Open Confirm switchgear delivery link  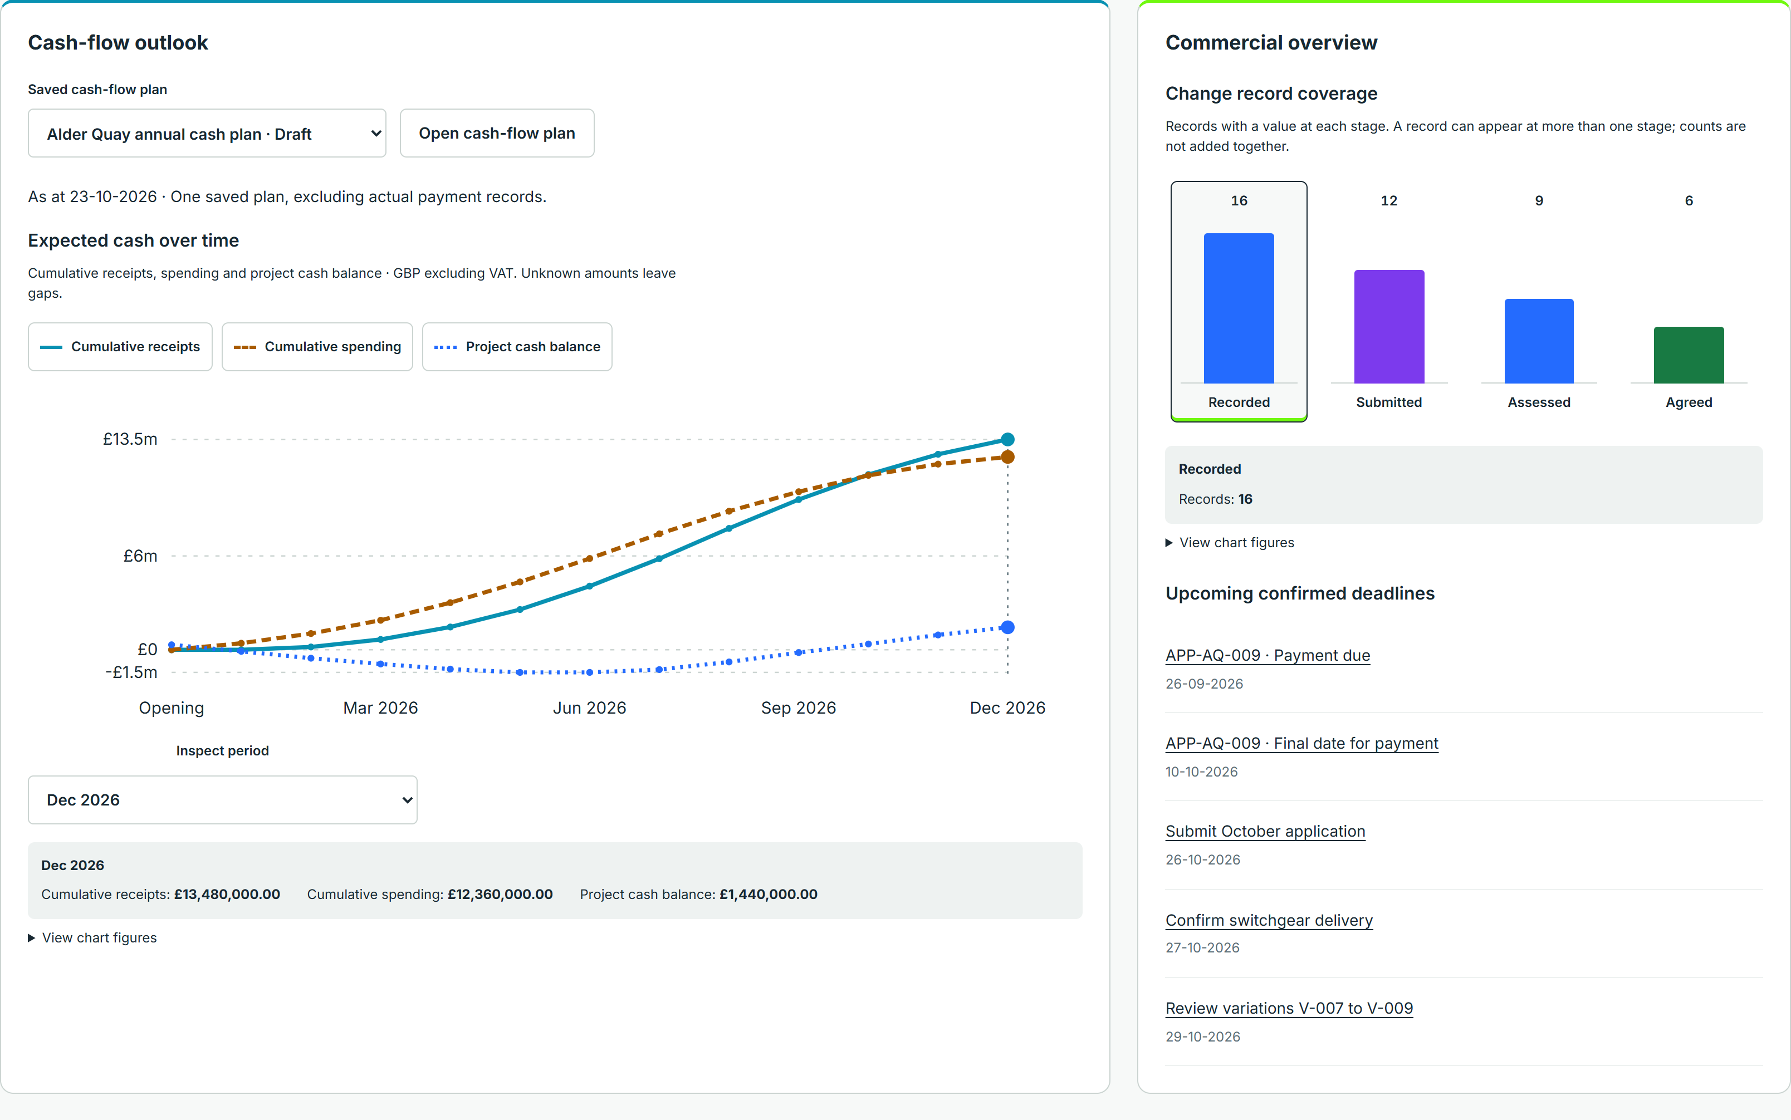point(1269,920)
